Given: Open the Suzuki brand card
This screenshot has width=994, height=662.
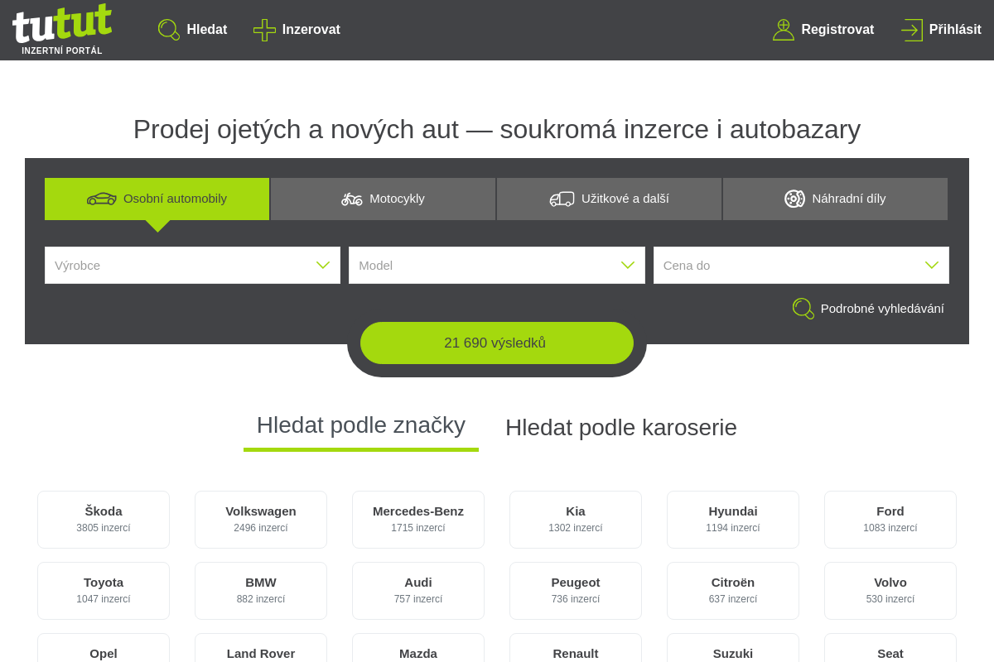Looking at the screenshot, I should pos(733,648).
